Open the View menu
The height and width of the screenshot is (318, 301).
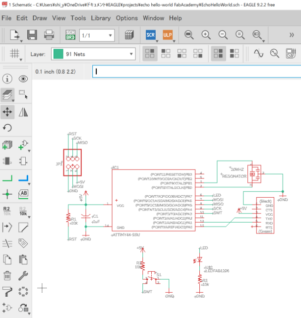(x=59, y=18)
